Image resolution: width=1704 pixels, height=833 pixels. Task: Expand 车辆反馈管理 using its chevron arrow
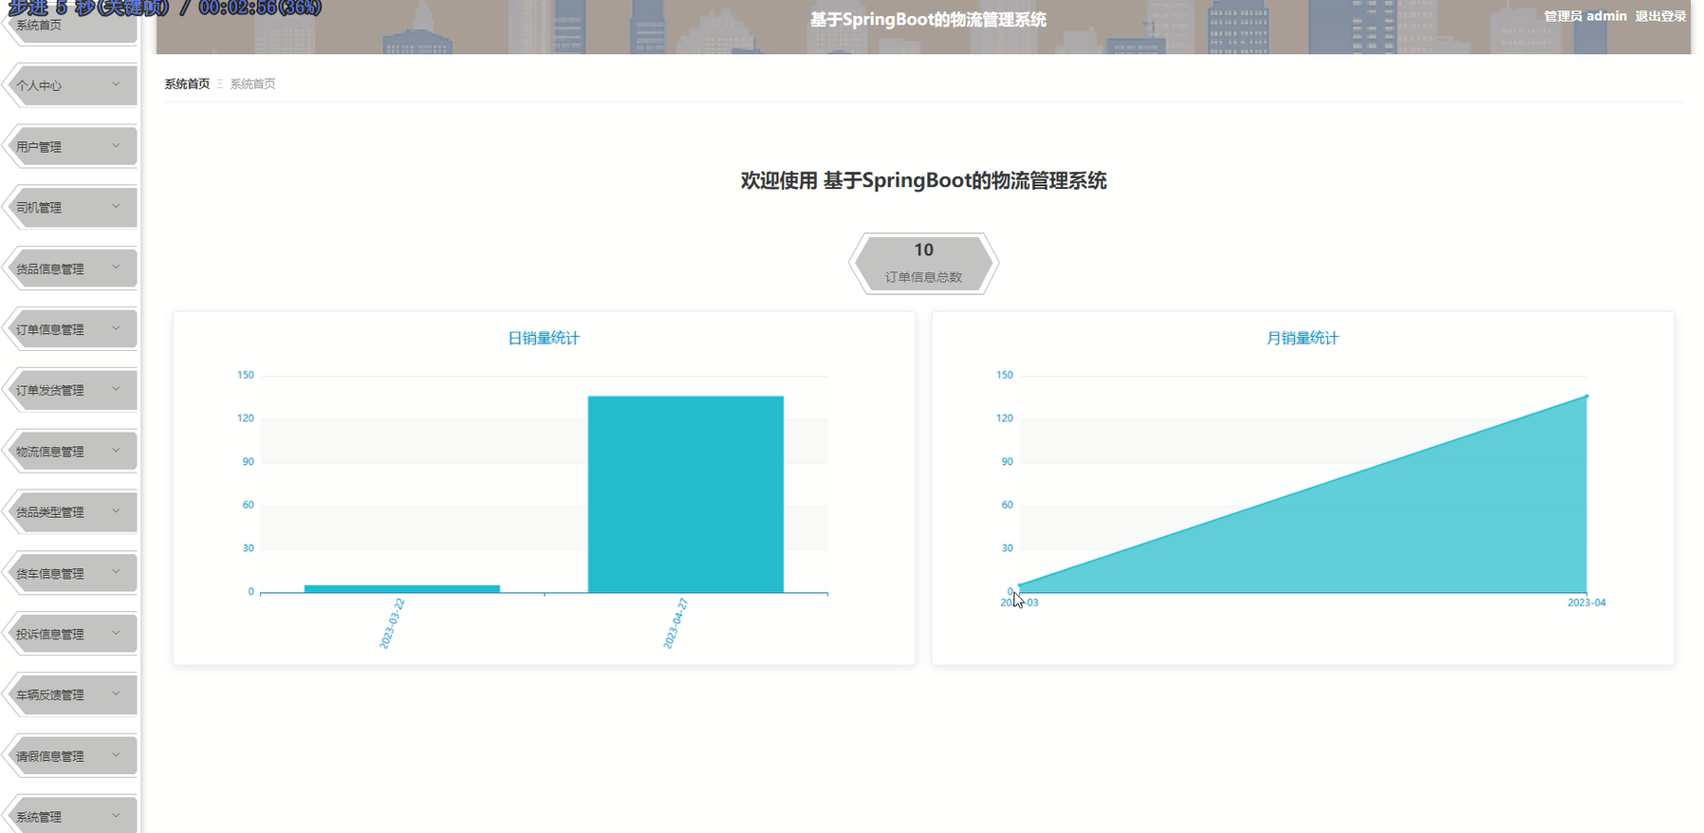point(116,694)
